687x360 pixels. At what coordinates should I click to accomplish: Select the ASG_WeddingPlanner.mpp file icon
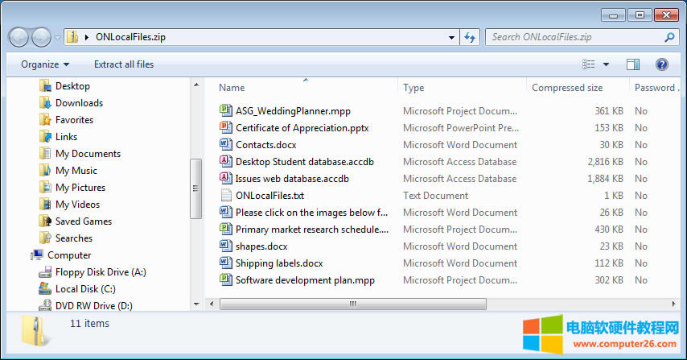pyautogui.click(x=225, y=111)
